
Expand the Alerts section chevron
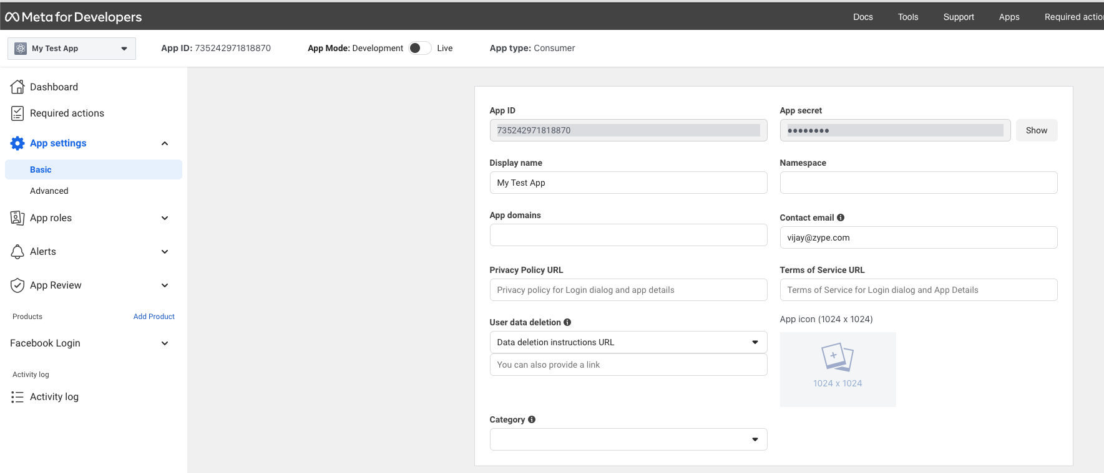click(165, 252)
